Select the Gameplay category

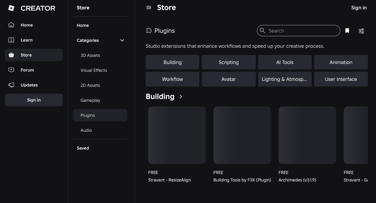(100, 100)
